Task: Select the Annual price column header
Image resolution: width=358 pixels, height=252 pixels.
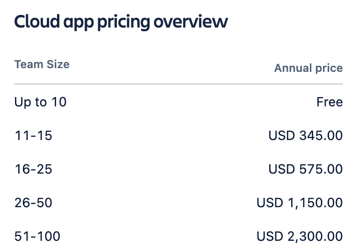Action: [x=308, y=68]
